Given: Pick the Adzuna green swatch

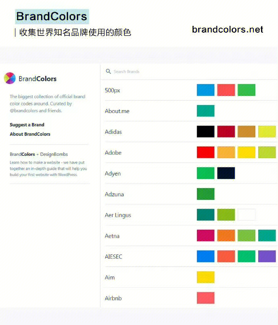Looking at the screenshot, I should 205,194.
